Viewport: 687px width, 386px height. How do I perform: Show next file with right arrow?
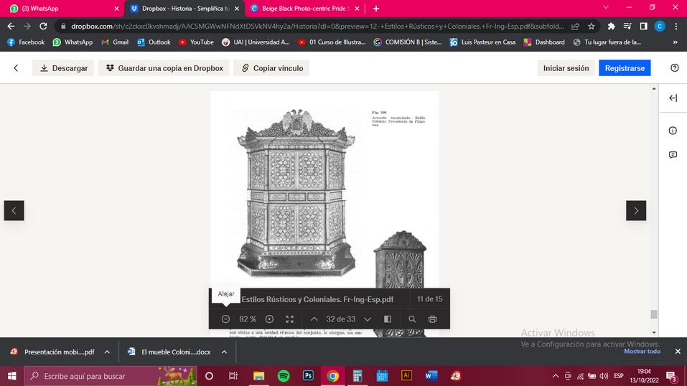636,211
